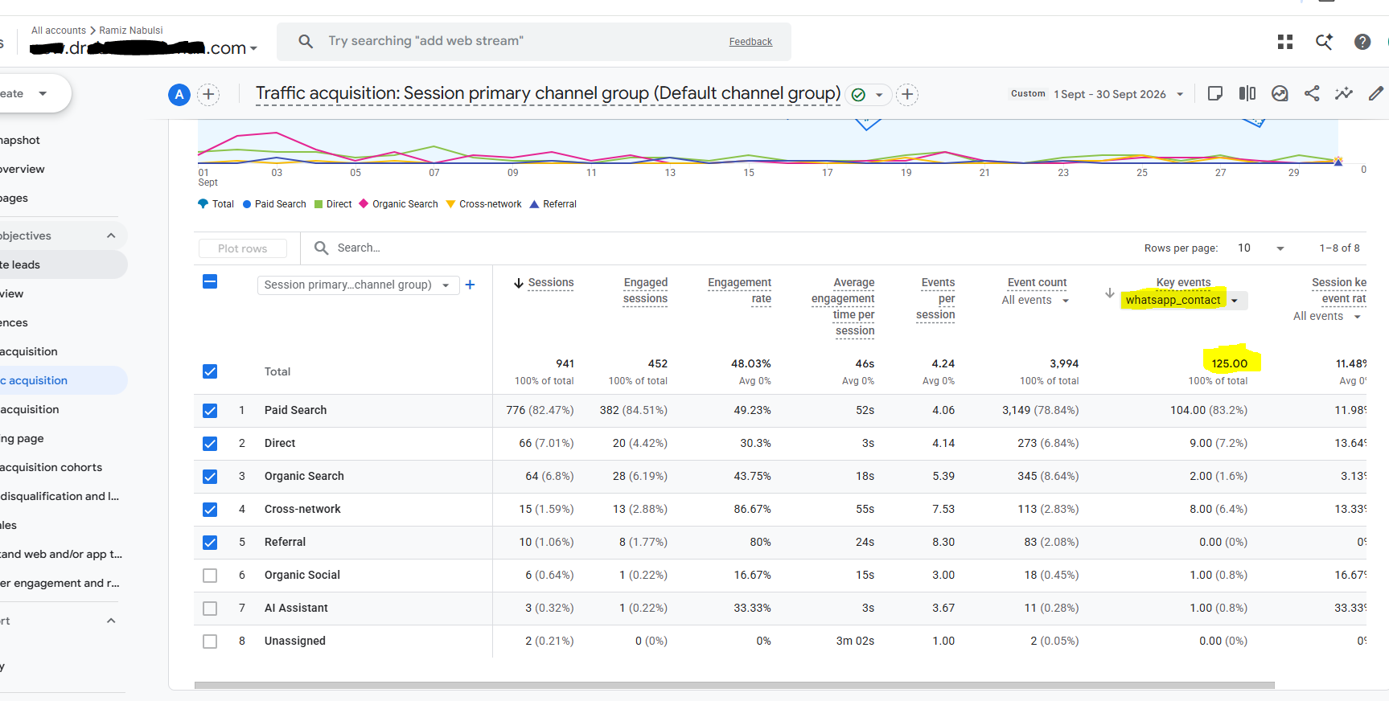Image resolution: width=1389 pixels, height=701 pixels.
Task: Change the Rows per page dropdown
Action: click(x=1261, y=248)
